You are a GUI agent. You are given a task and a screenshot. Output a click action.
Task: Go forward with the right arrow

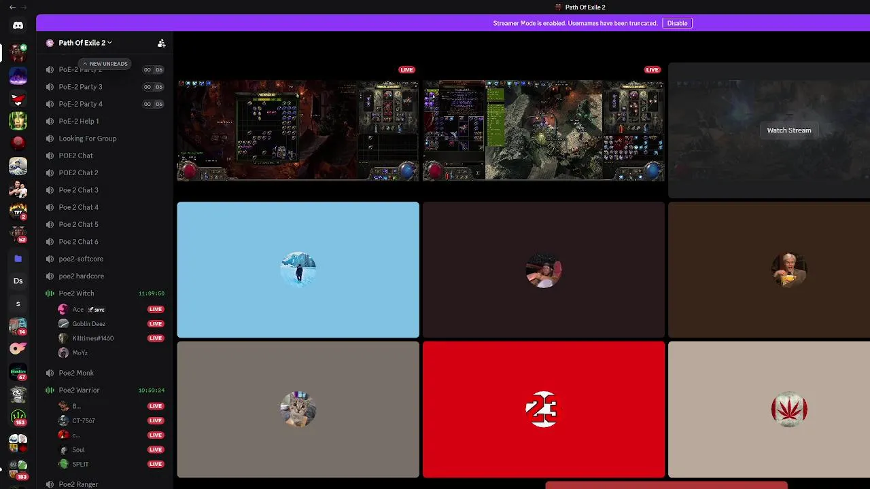coord(24,7)
